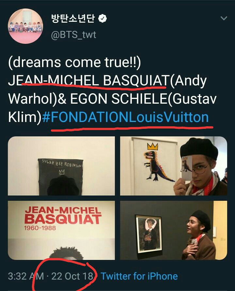Click the yellow crown in dinosaur painting
The image size is (235, 291).
(153, 146)
